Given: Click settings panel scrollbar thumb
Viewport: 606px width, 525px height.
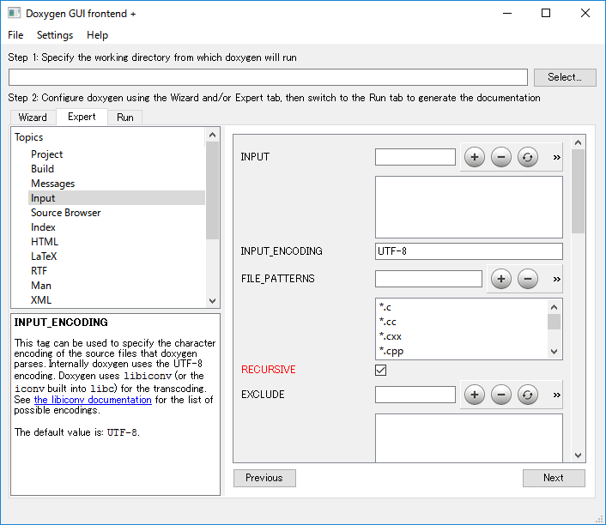Looking at the screenshot, I should (579, 191).
